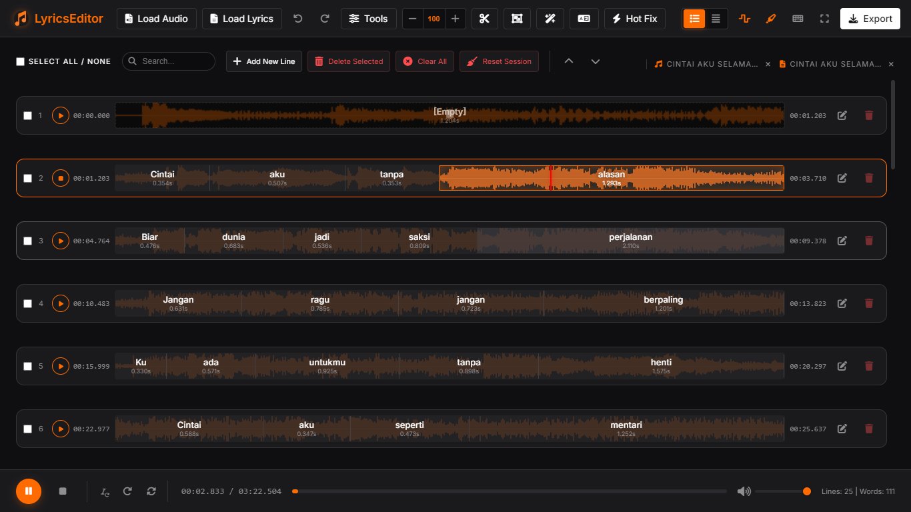
Task: Click the text cursor loop icon
Action: point(105,491)
